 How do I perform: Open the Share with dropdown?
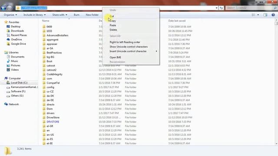tap(60, 15)
